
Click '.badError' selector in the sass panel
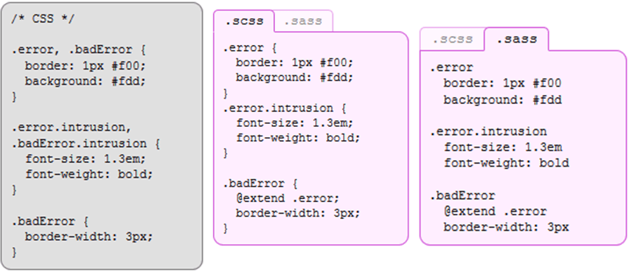coord(462,196)
